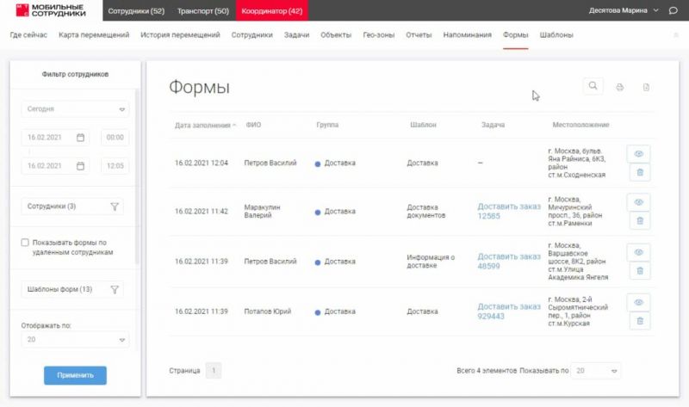Click trash icon for the 12:04 Петров Василий row
The width and height of the screenshot is (689, 407).
click(x=639, y=173)
